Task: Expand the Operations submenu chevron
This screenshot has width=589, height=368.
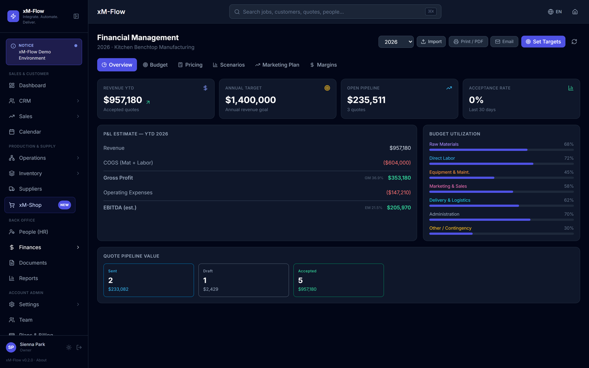Action: coord(78,158)
